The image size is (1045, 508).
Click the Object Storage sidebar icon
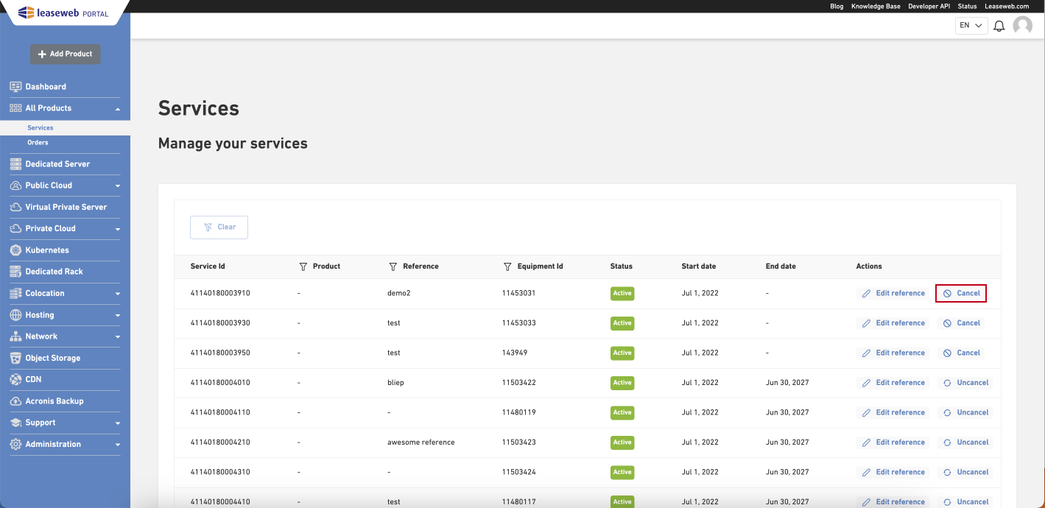pyautogui.click(x=15, y=358)
